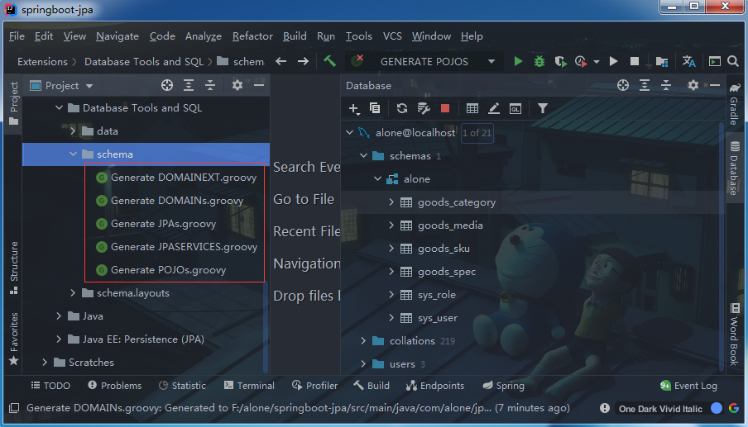This screenshot has width=748, height=427.
Task: Open the Refactor menu
Action: pos(252,36)
